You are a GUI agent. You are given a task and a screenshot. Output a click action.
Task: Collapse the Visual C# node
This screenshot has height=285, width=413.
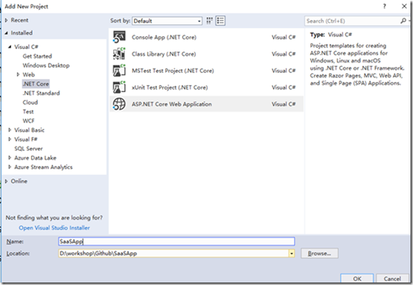point(10,47)
